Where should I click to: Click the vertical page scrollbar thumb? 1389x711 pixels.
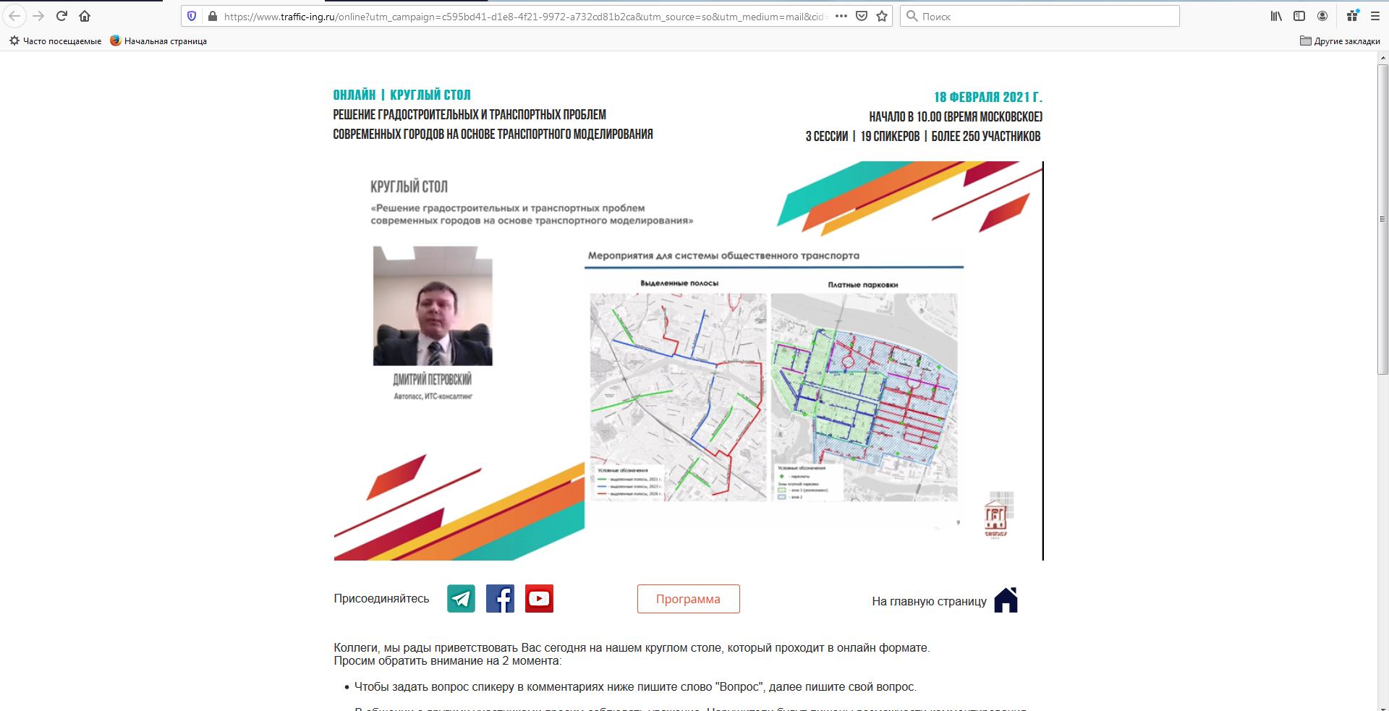pyautogui.click(x=1382, y=217)
